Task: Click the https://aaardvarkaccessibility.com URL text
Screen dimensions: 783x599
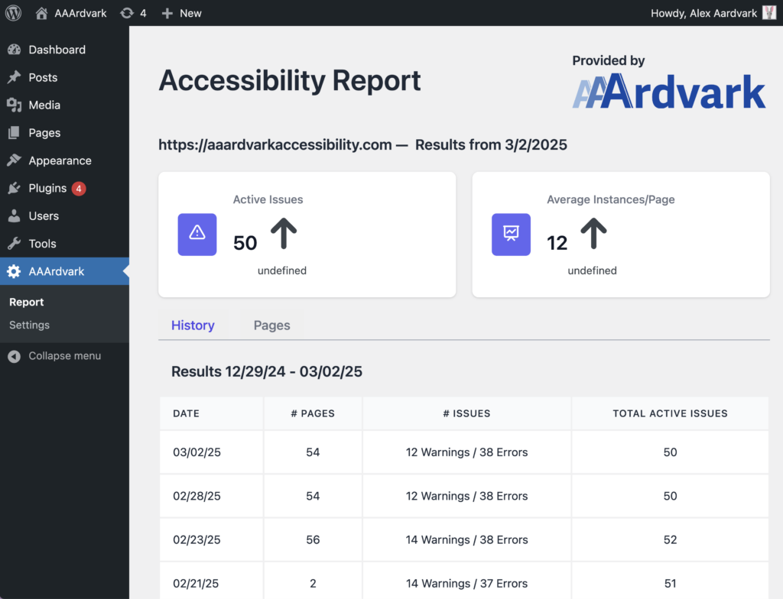Action: click(275, 144)
